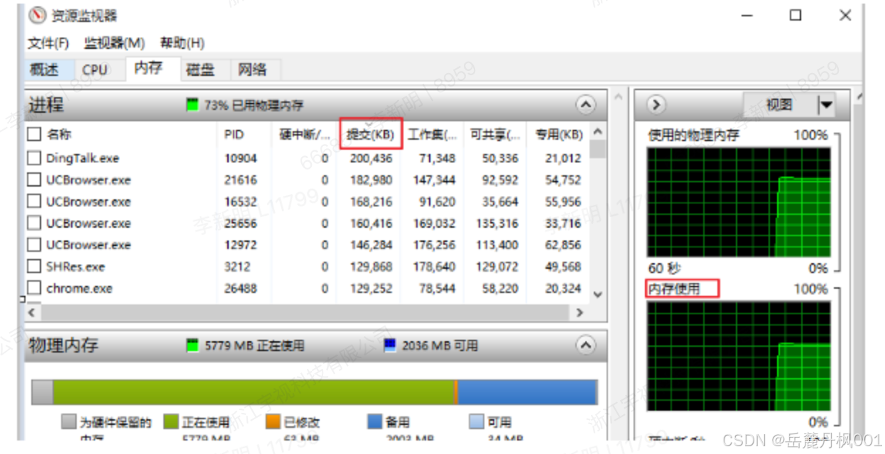Image resolution: width=885 pixels, height=454 pixels.
Task: Click the green 正在使用 legend swatch
Action: [171, 422]
